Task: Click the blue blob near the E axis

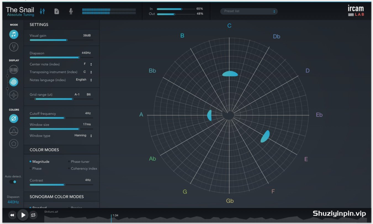Action: 265,136
